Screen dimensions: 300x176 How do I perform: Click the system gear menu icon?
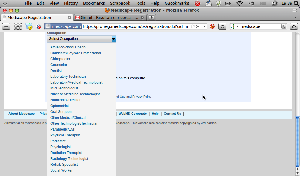coord(5,3)
